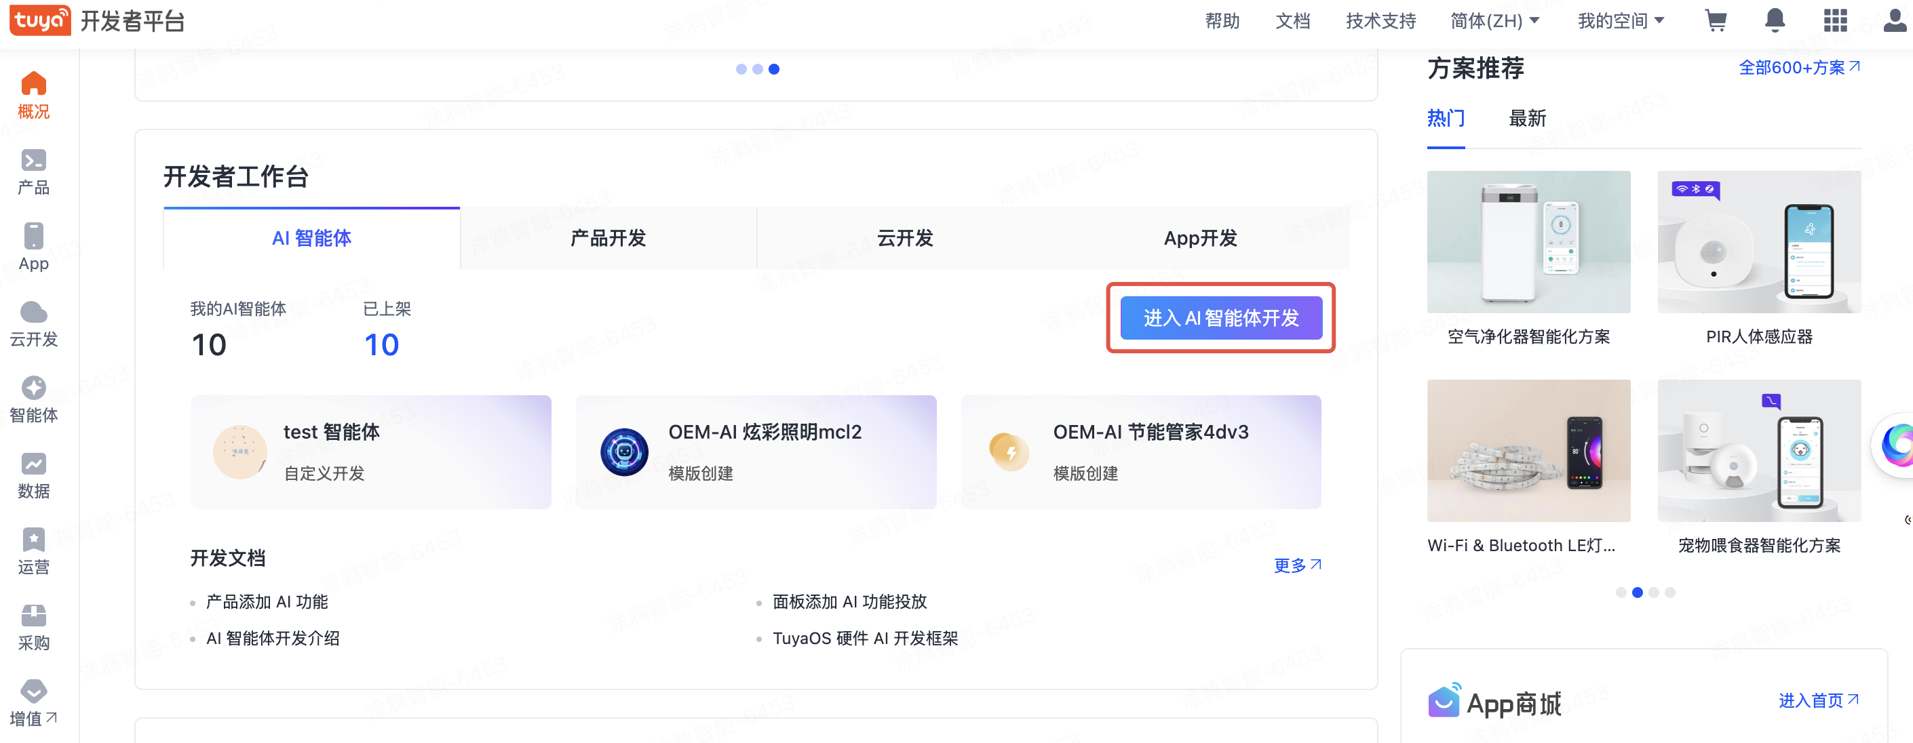Open AI 智能体开发介绍 doc
Image resolution: width=1913 pixels, height=743 pixels.
click(x=273, y=638)
